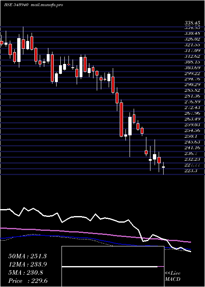Click the BSE 543940 ticker label
This screenshot has height=287, width=205.
click(16, 5)
